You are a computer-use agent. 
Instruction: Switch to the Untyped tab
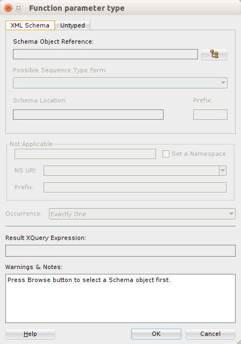[x=73, y=25]
